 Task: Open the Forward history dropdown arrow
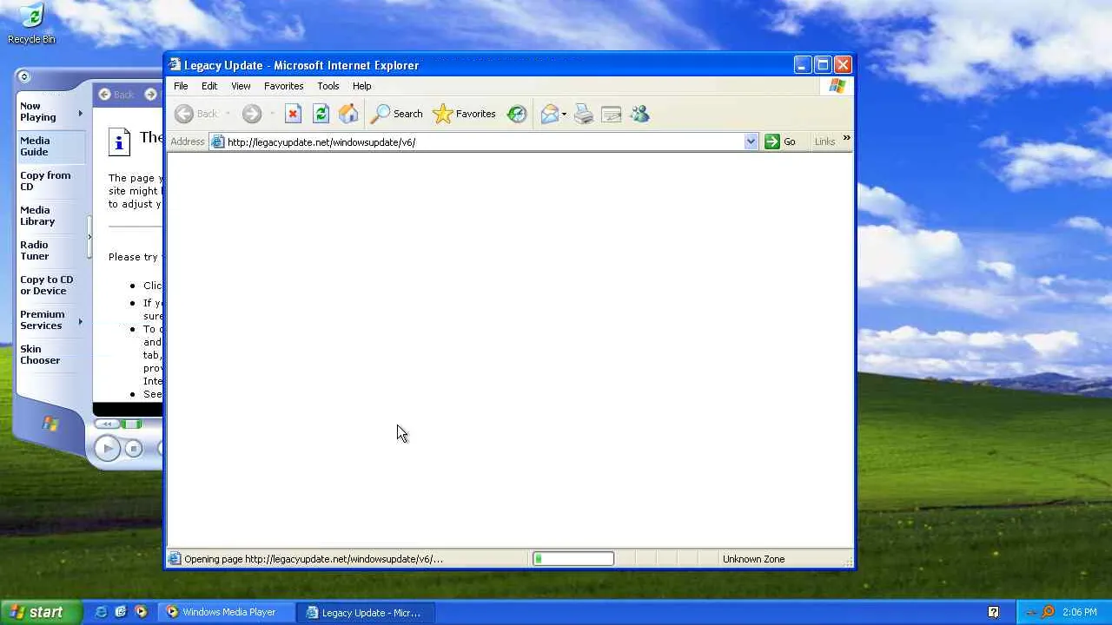[272, 114]
